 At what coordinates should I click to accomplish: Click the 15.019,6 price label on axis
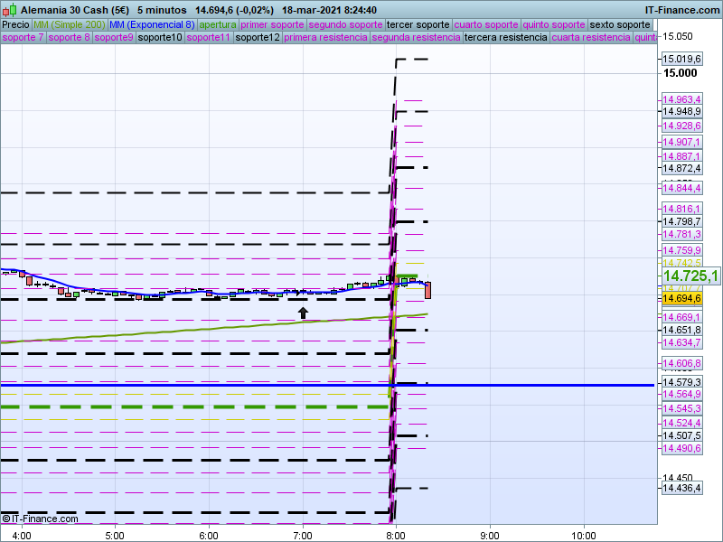point(682,59)
